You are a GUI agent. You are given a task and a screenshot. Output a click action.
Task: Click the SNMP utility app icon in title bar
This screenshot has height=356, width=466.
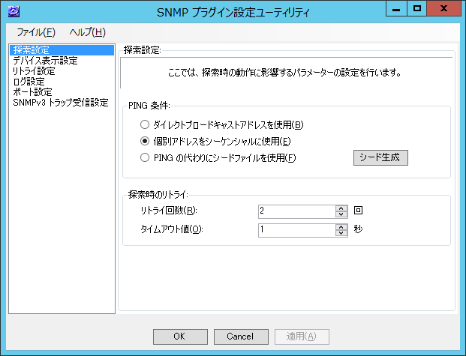[14, 12]
